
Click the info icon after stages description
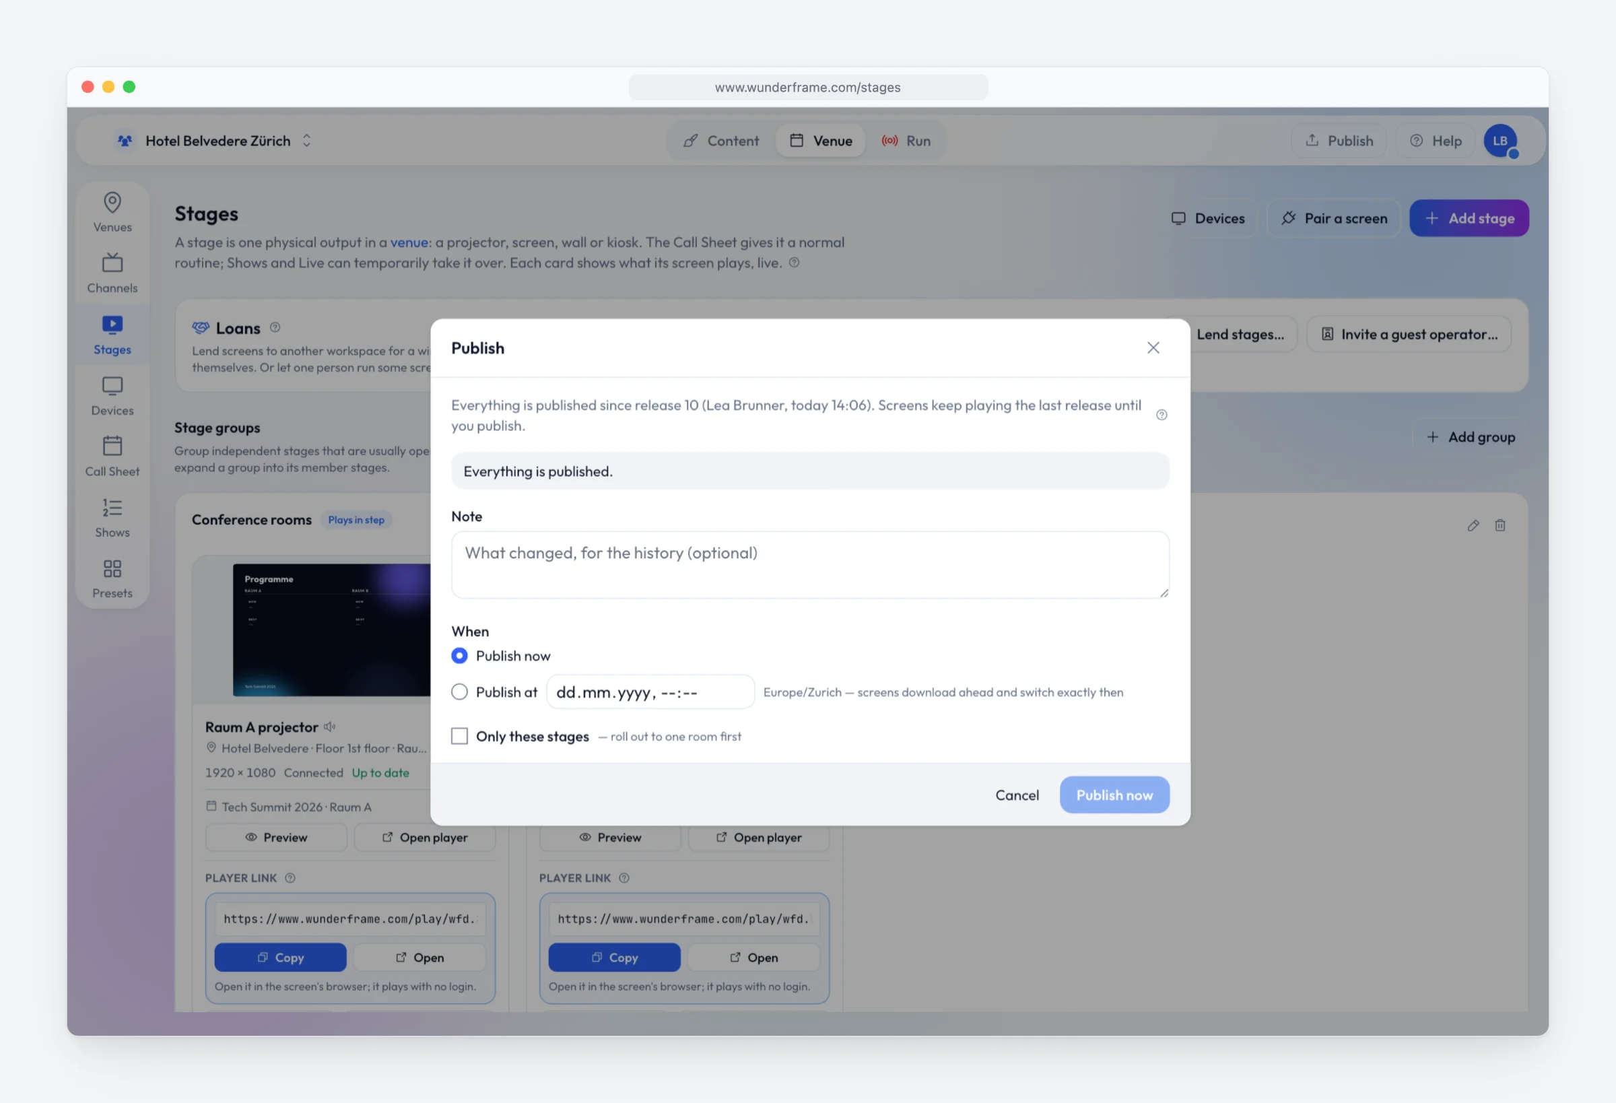pyautogui.click(x=794, y=262)
